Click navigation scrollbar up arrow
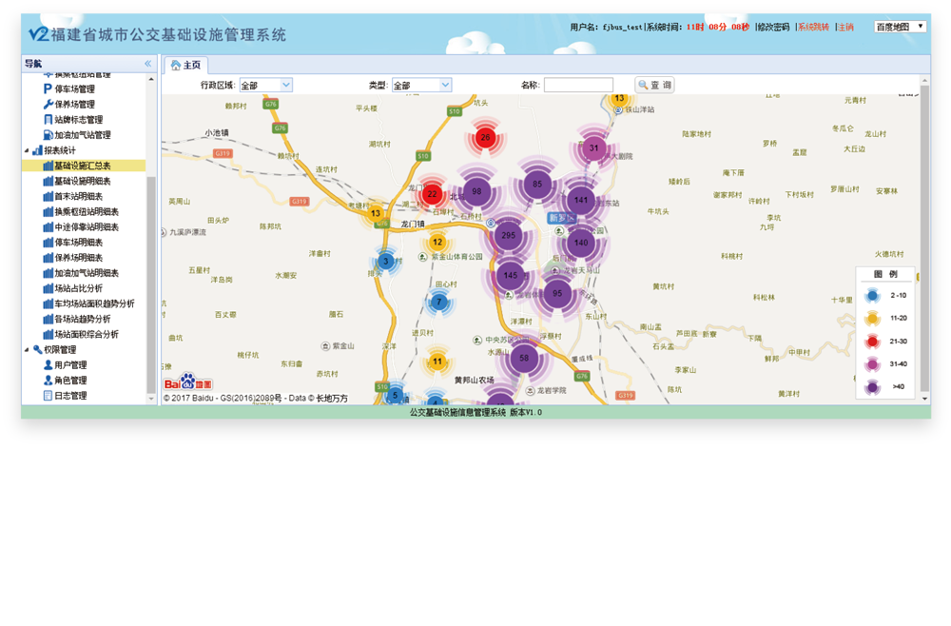The height and width of the screenshot is (626, 951). [151, 80]
